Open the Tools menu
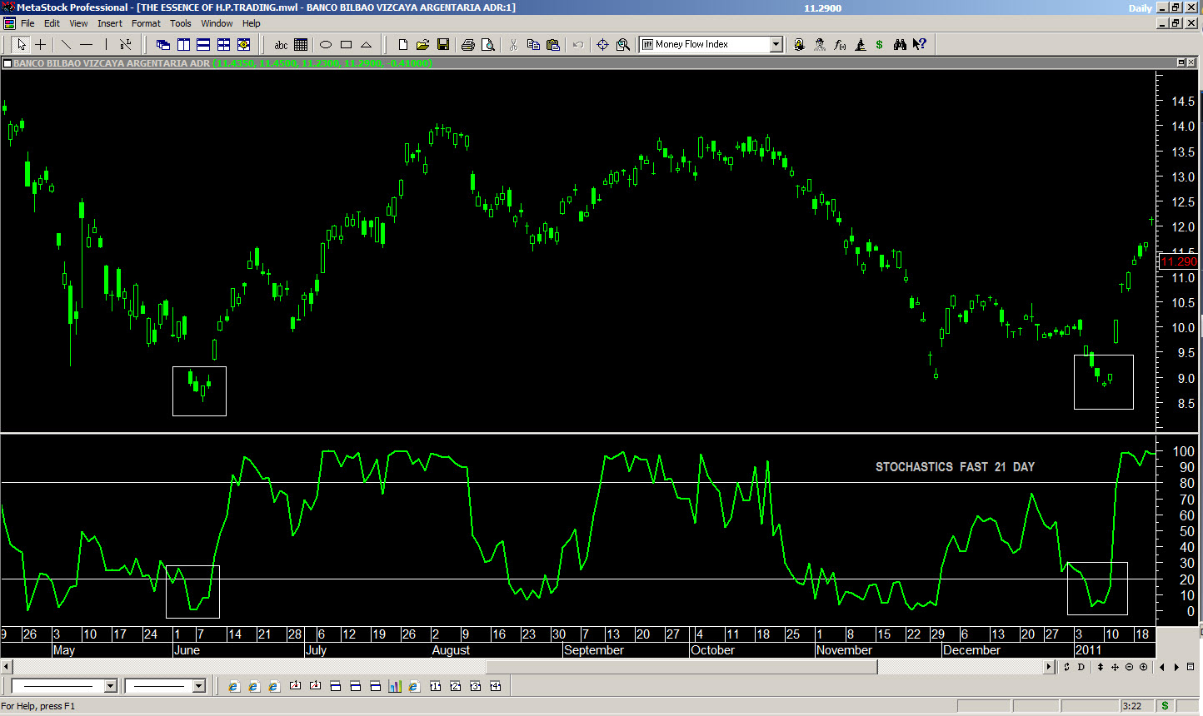The height and width of the screenshot is (716, 1203). [x=180, y=23]
